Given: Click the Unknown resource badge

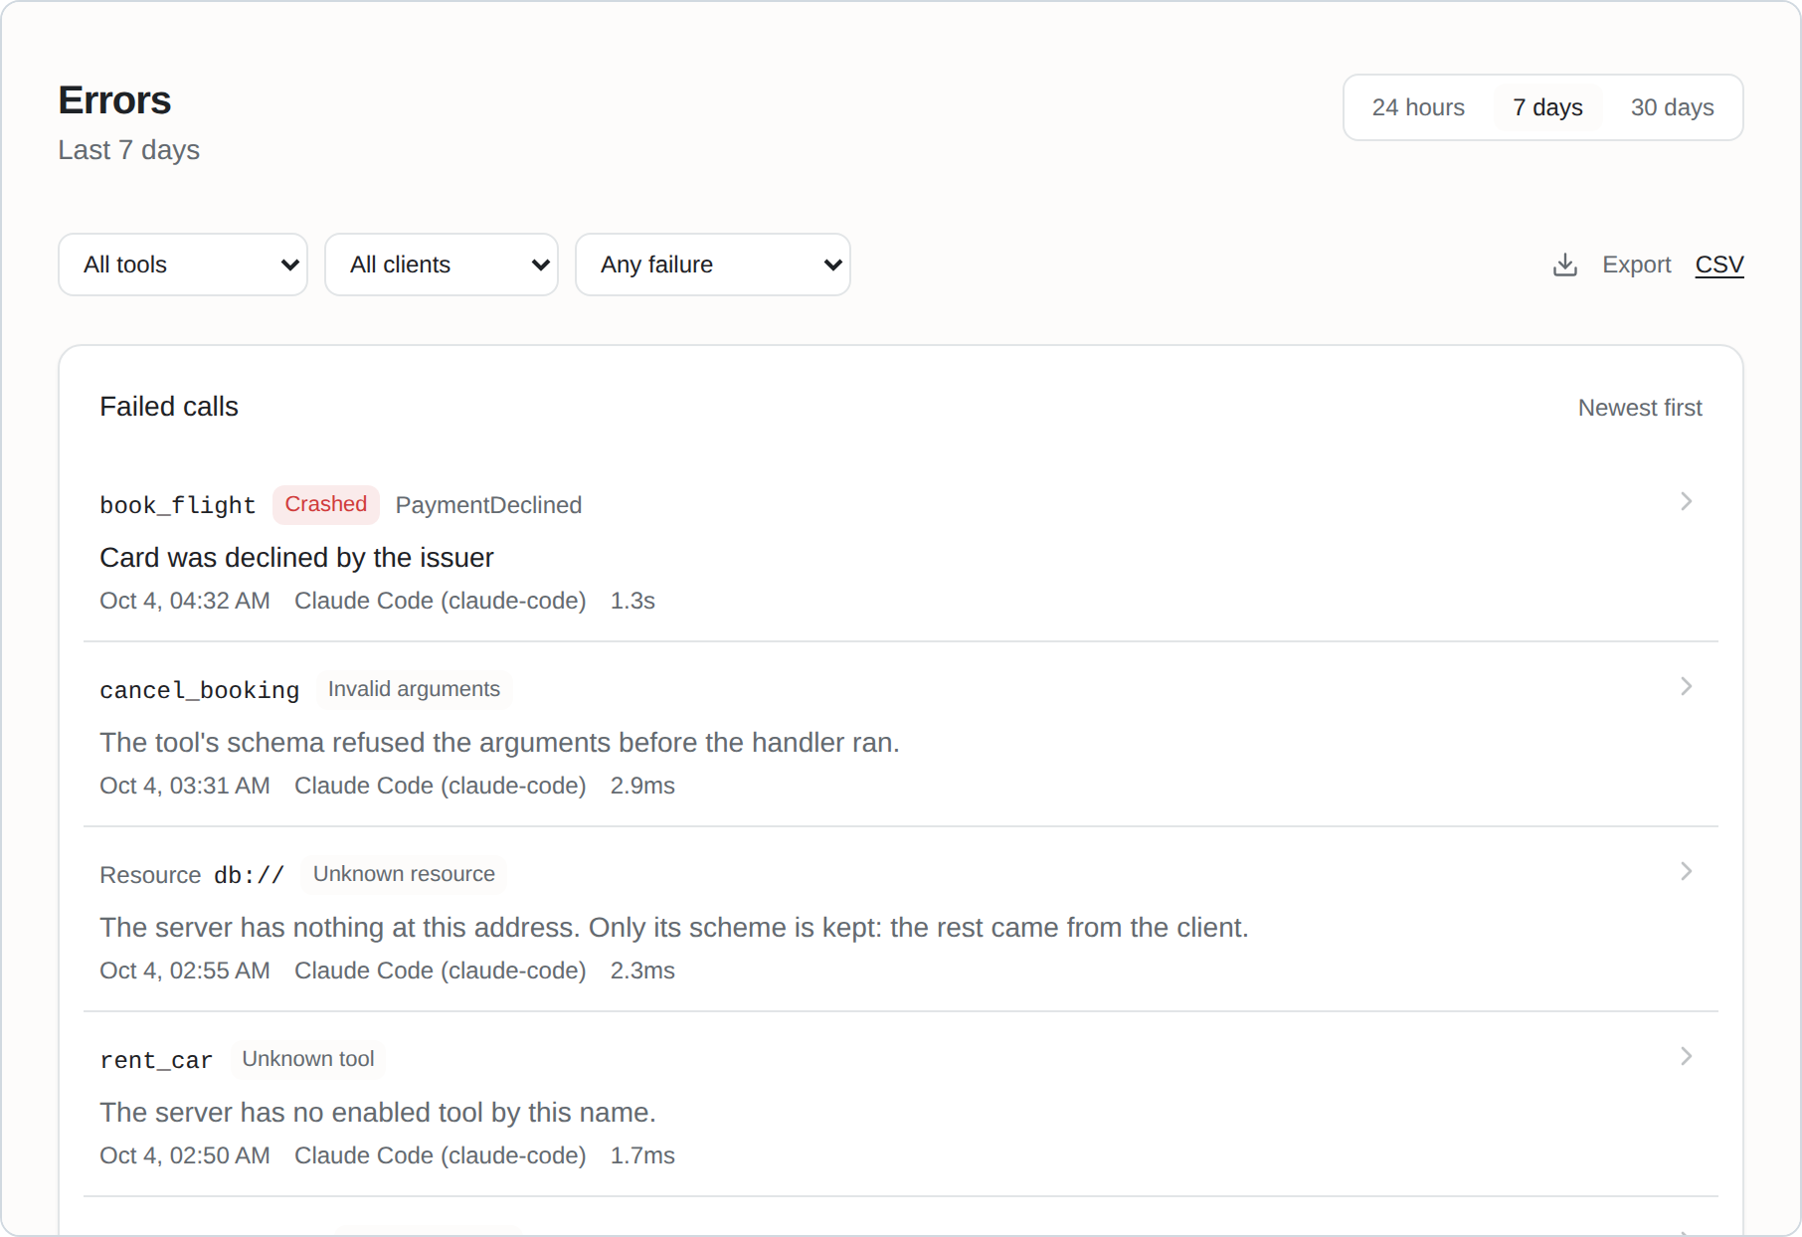Looking at the screenshot, I should (404, 874).
